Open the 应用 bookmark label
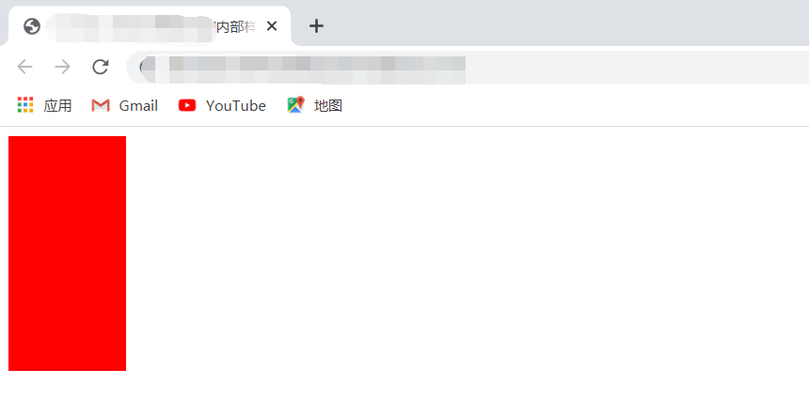Image resolution: width=809 pixels, height=400 pixels. [57, 105]
